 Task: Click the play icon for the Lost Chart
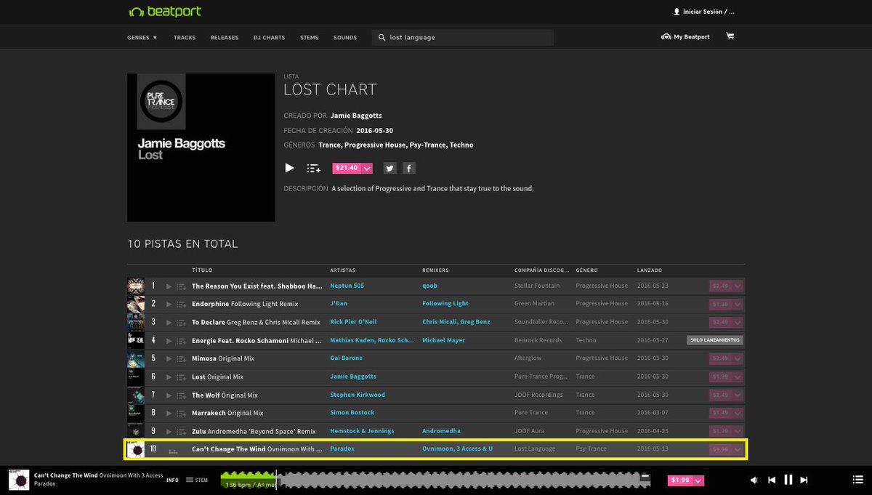coord(289,167)
